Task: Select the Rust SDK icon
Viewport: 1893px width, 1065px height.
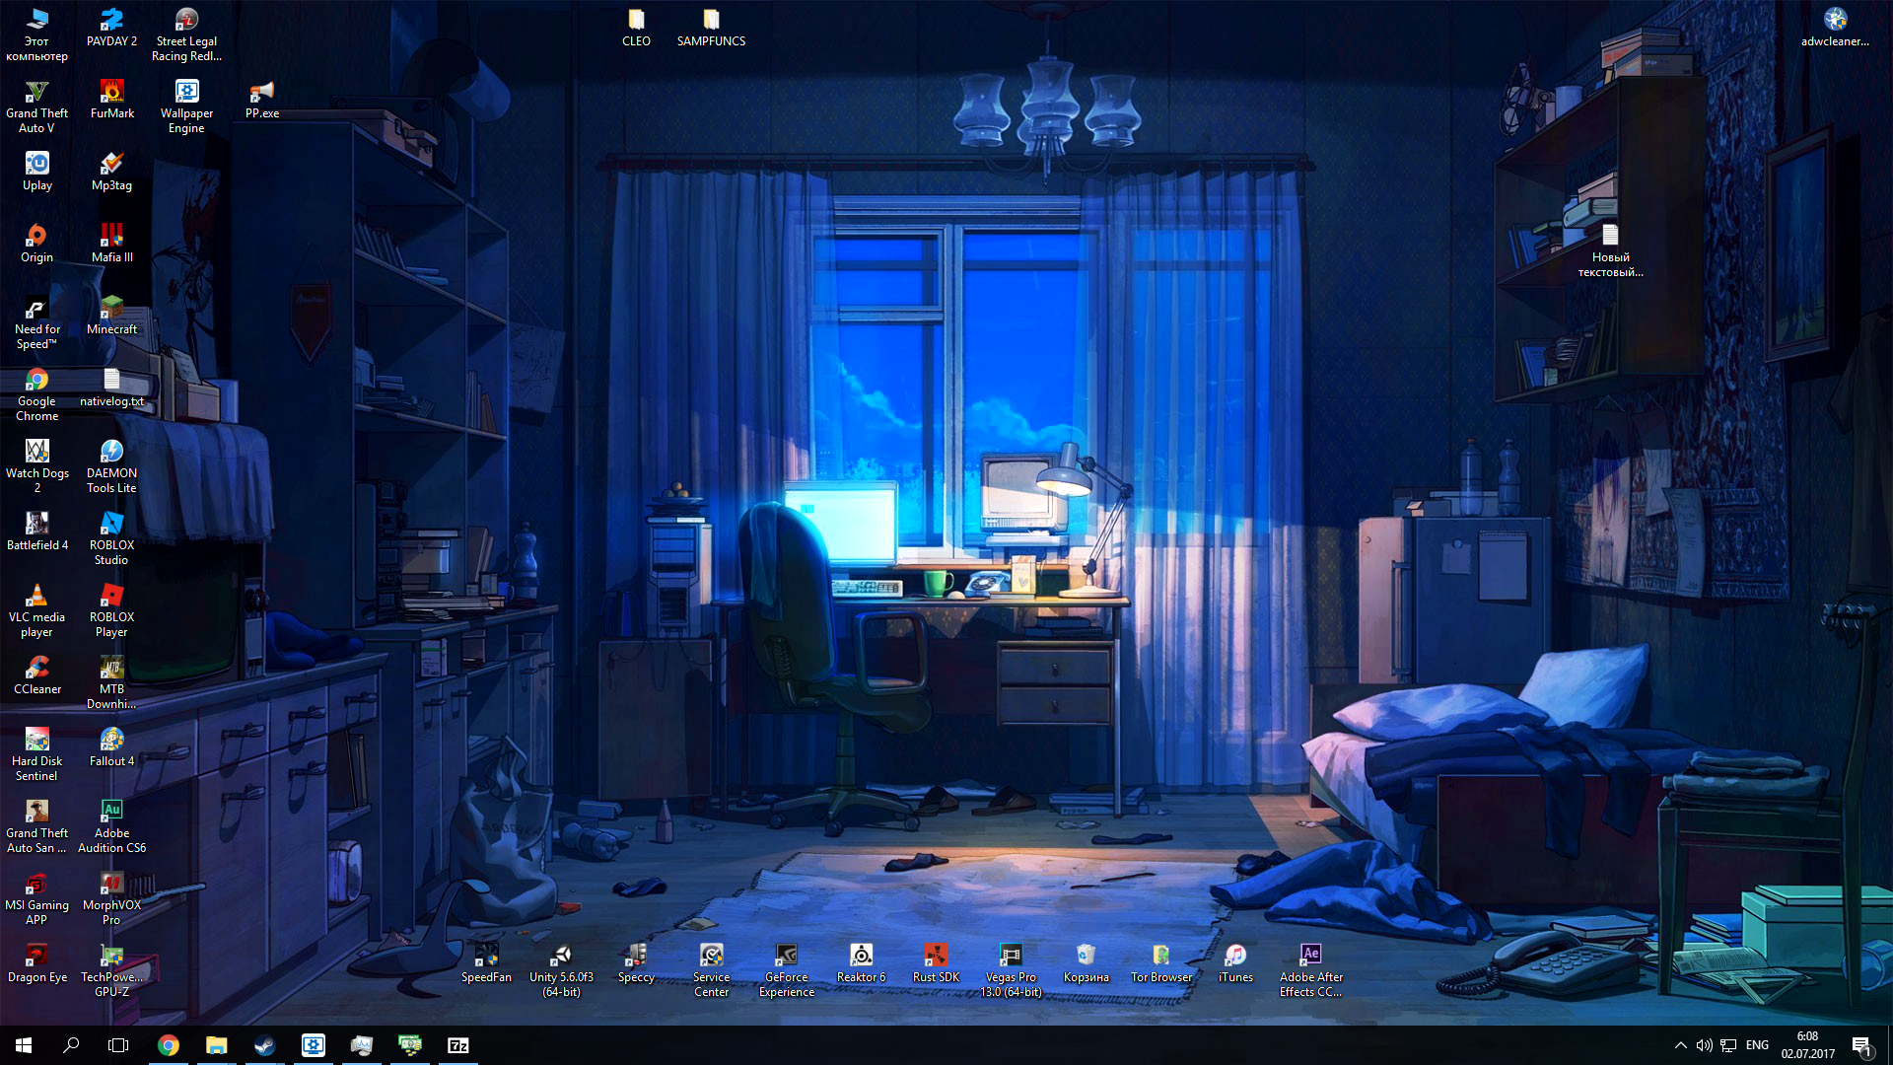Action: pos(936,963)
